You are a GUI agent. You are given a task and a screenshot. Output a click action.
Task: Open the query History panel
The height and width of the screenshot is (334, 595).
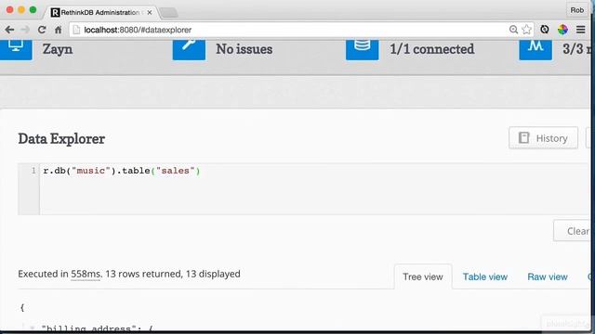543,138
